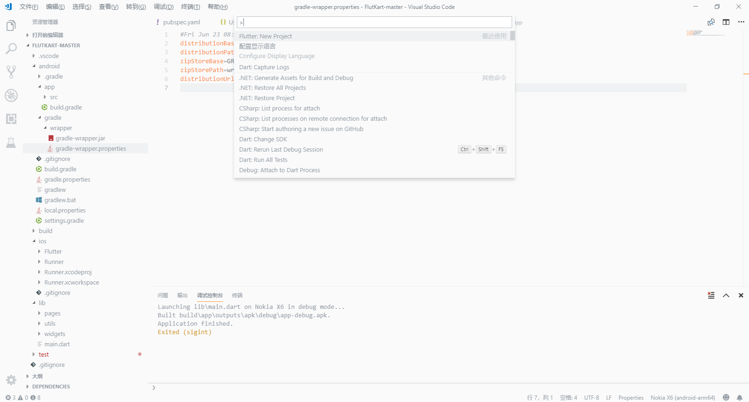Focus the debug console input prompt
Screen dimensions: 749x402
[x=448, y=387]
